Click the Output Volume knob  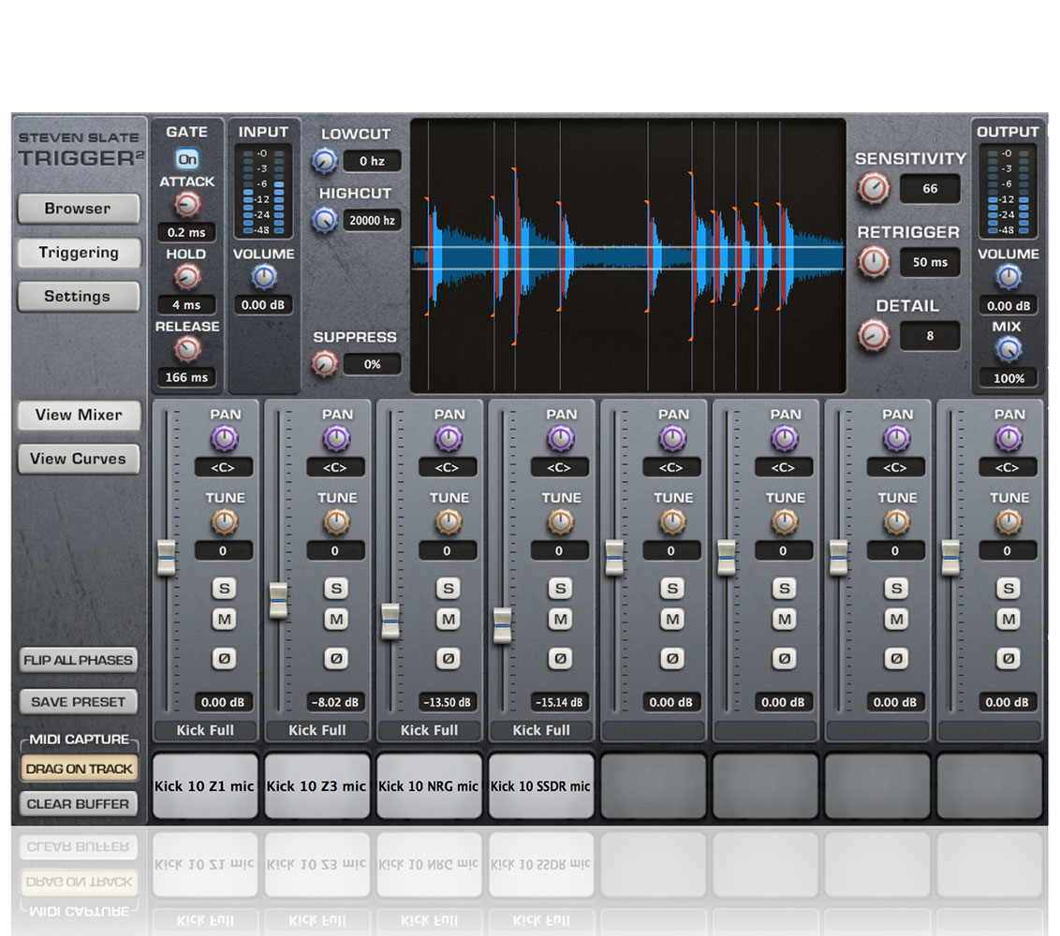click(x=1008, y=276)
